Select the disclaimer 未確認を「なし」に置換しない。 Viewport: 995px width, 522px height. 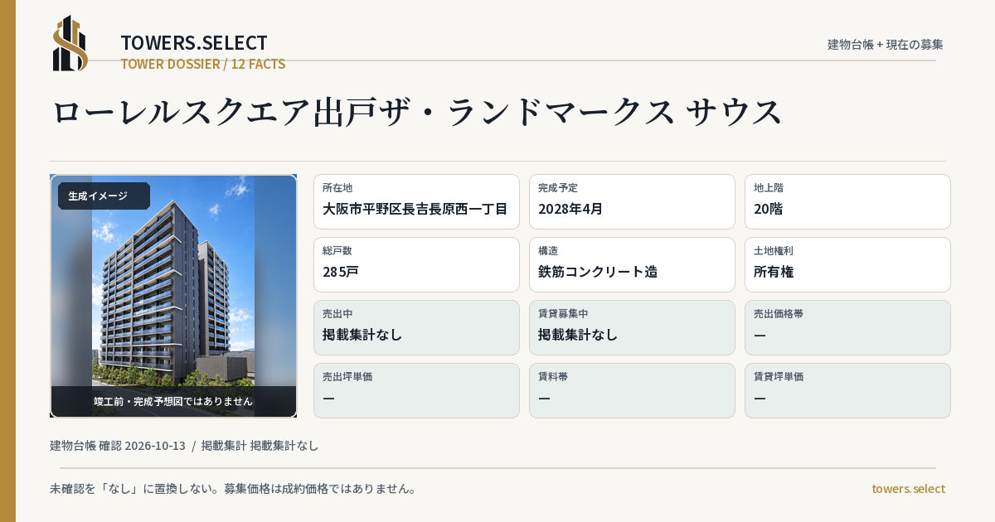coord(135,489)
